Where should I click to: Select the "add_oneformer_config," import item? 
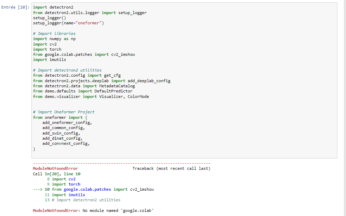click(67, 123)
